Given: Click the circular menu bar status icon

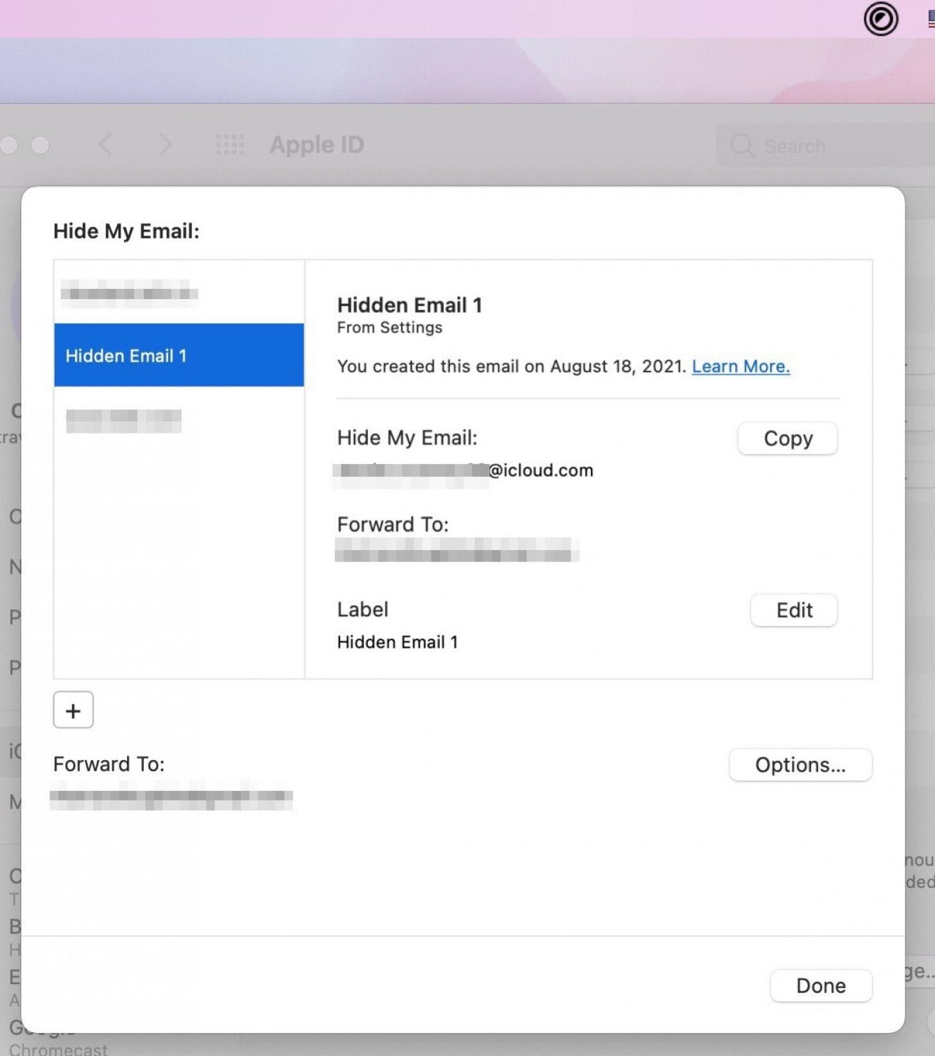Looking at the screenshot, I should (880, 20).
